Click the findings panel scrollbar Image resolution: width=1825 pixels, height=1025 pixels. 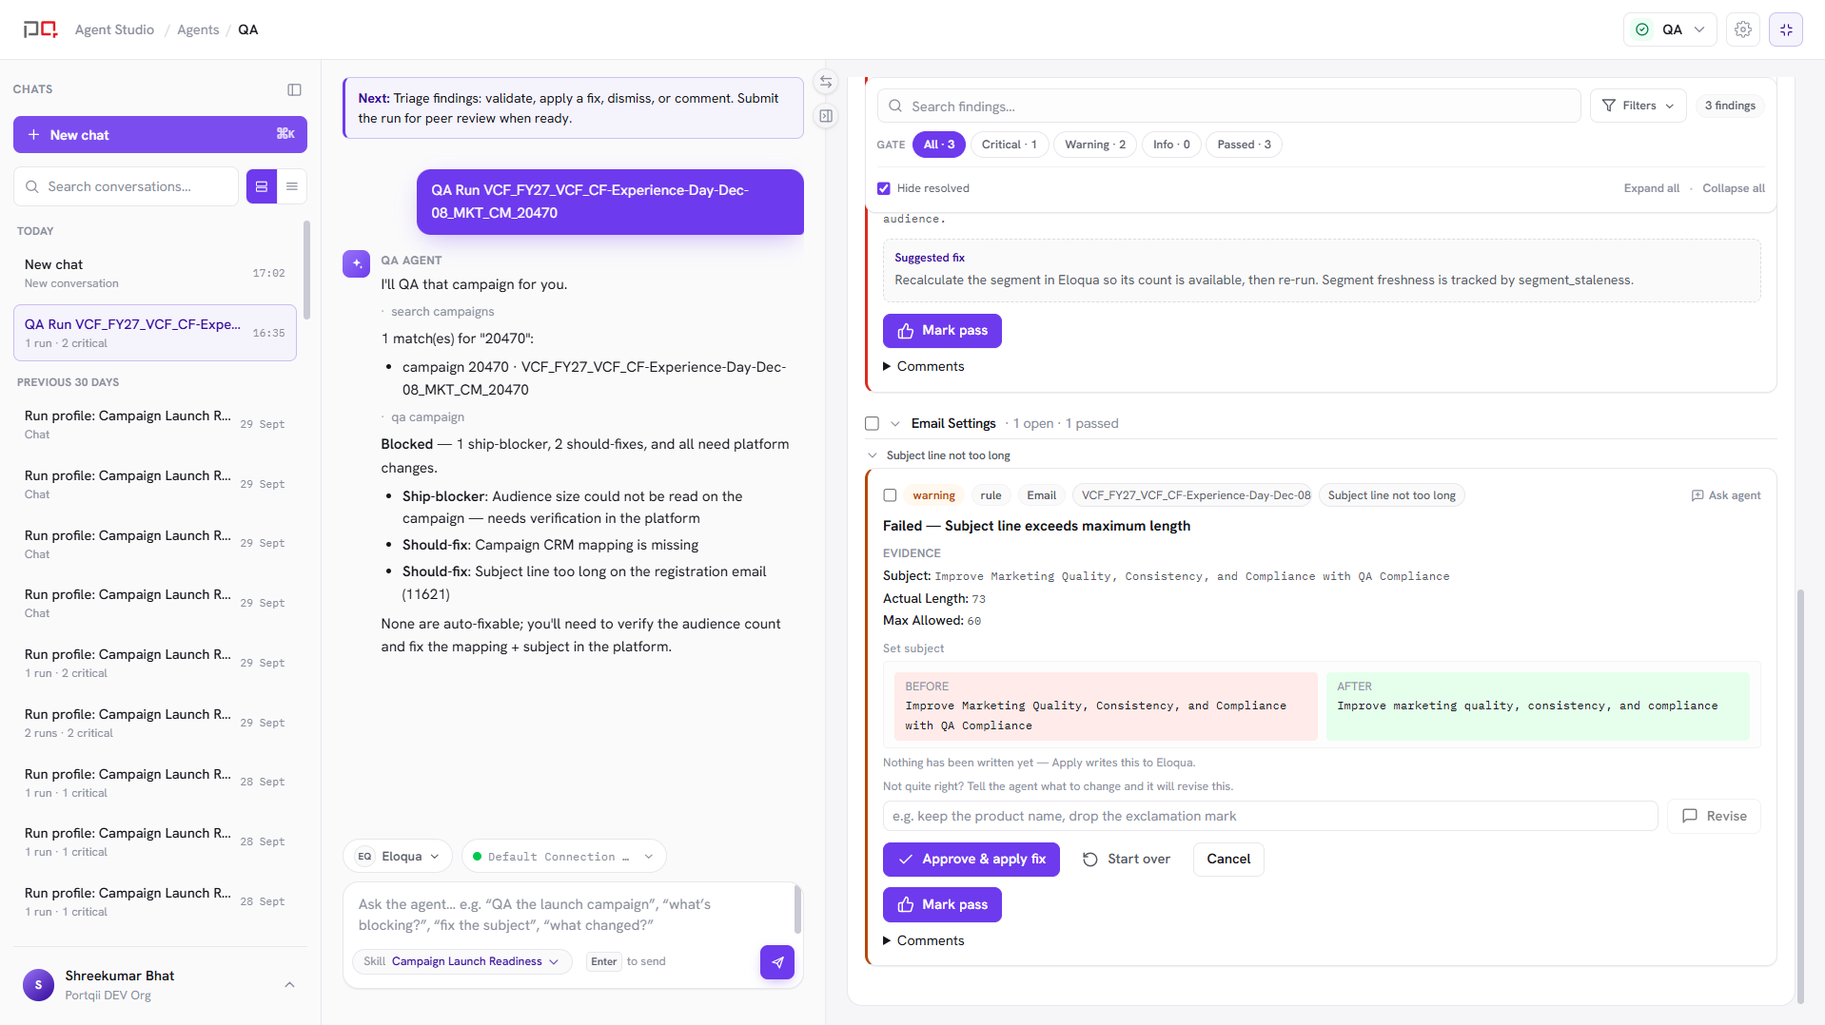(x=1799, y=797)
